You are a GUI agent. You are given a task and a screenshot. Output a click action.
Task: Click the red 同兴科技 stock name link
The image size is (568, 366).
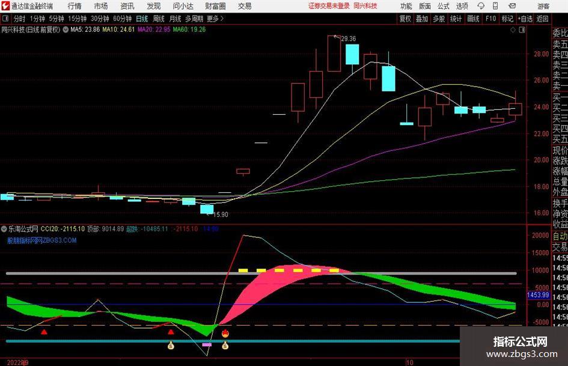click(x=365, y=6)
